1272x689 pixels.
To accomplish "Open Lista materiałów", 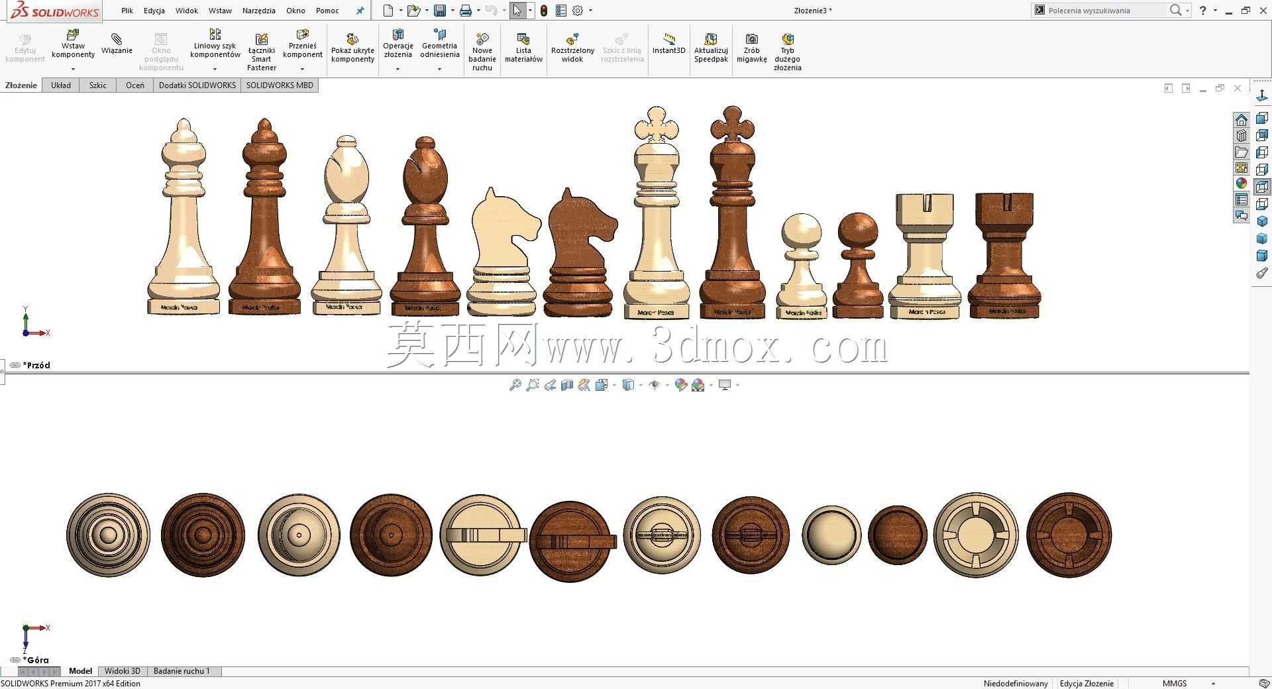I will tap(523, 48).
